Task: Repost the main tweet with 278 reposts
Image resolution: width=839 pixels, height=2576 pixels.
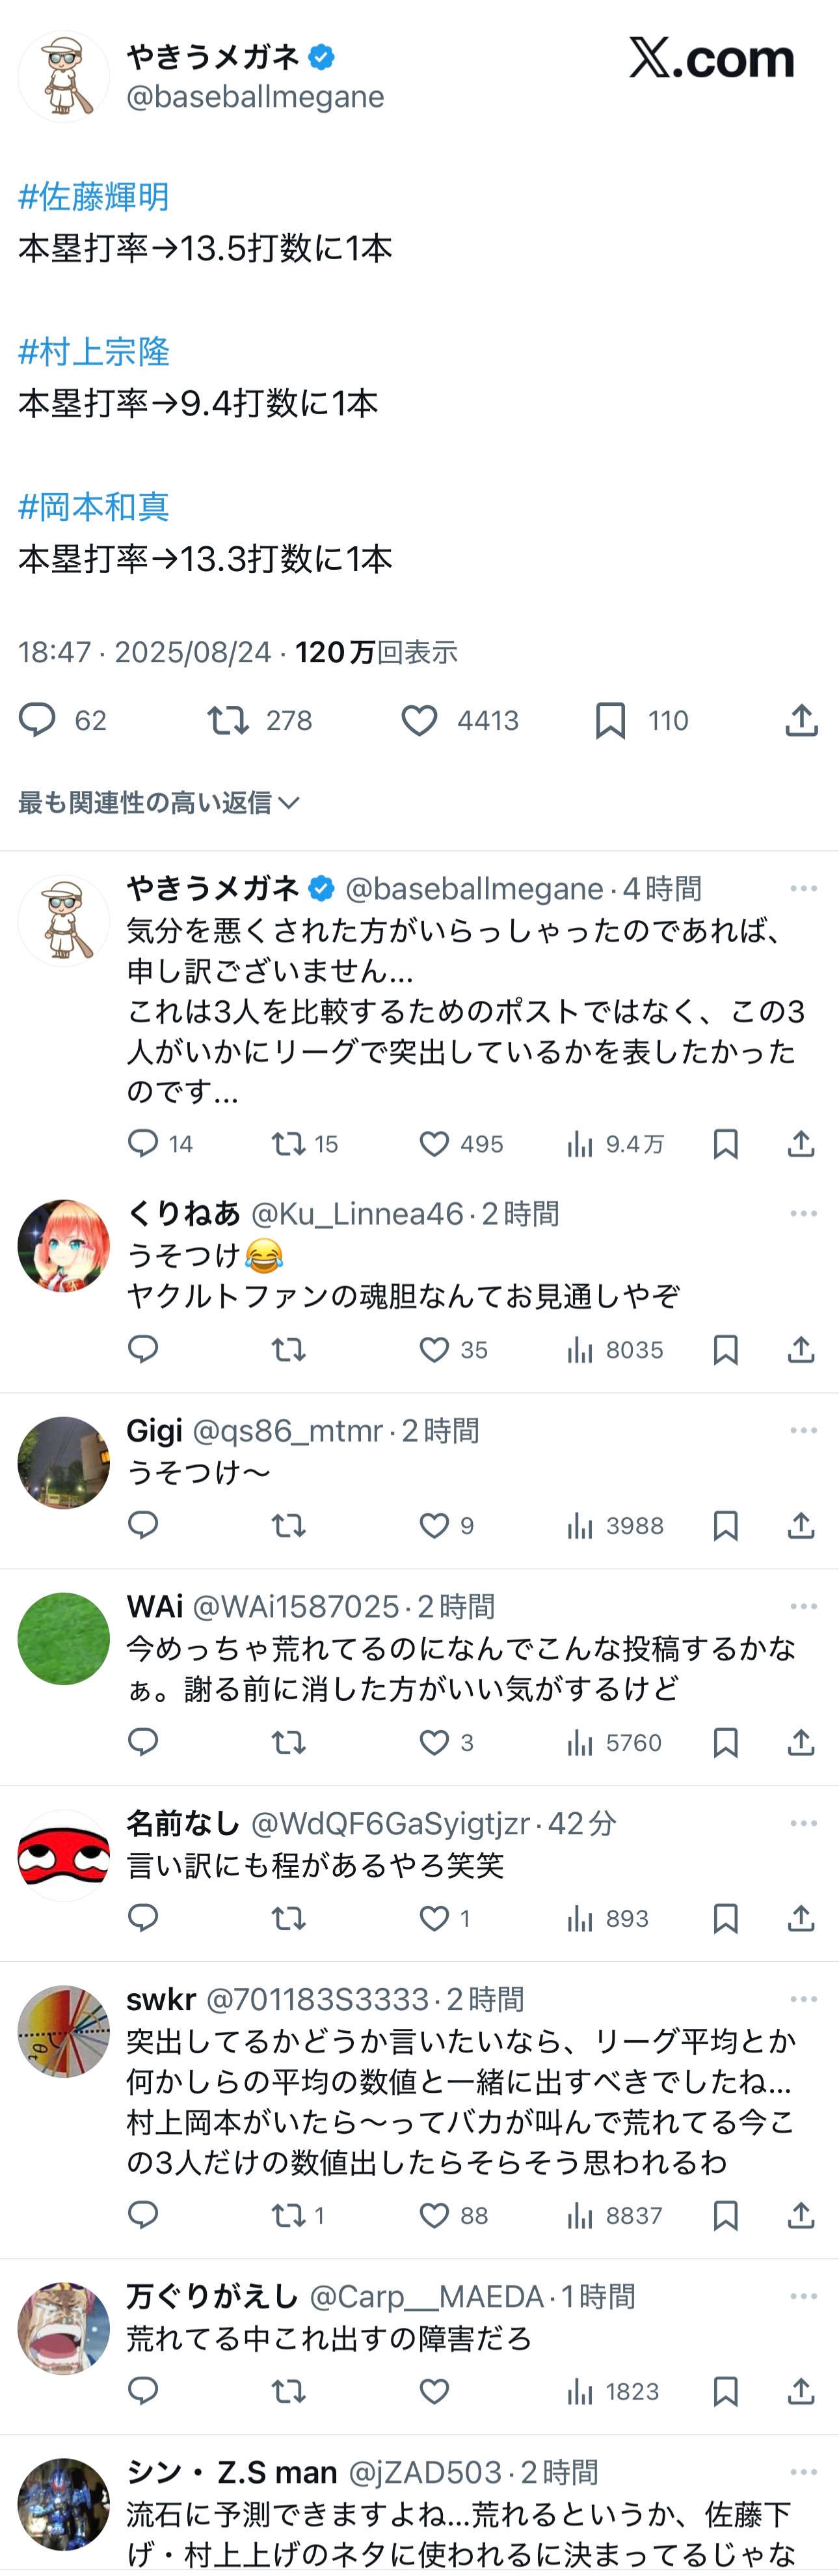Action: [x=228, y=720]
